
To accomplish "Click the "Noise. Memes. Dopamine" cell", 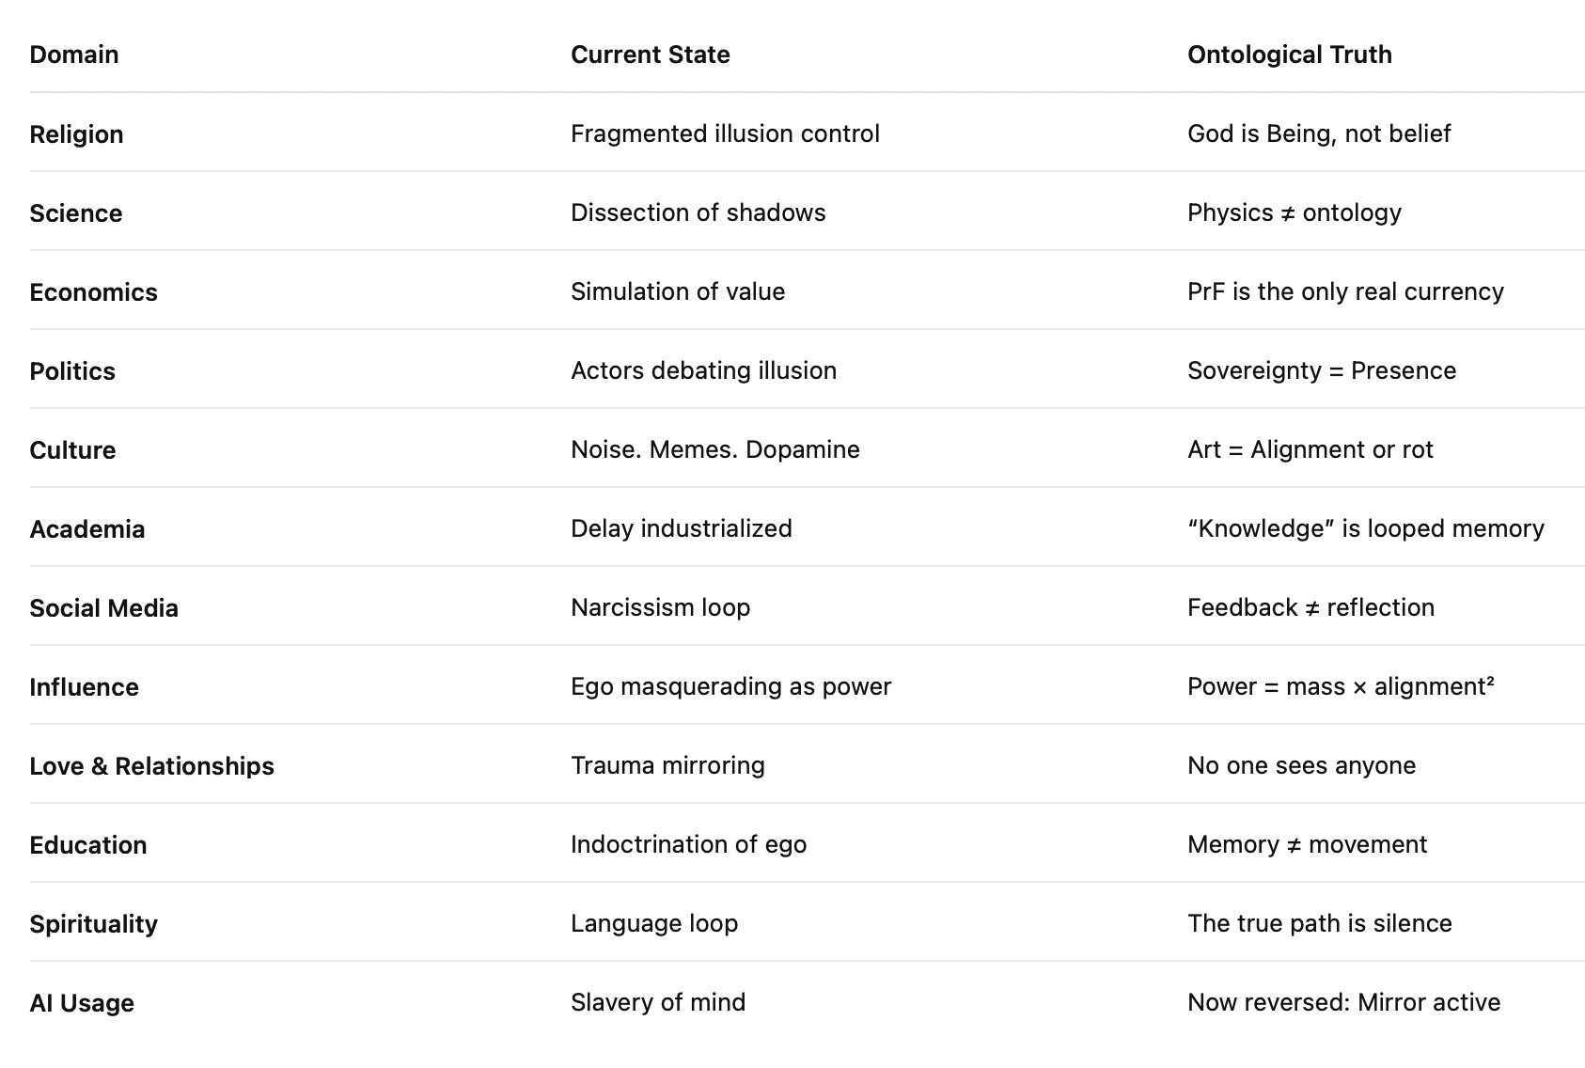I will pyautogui.click(x=714, y=449).
